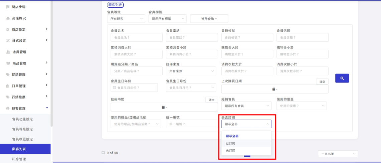Click 清空 button for 註冊時間

coord(212,100)
